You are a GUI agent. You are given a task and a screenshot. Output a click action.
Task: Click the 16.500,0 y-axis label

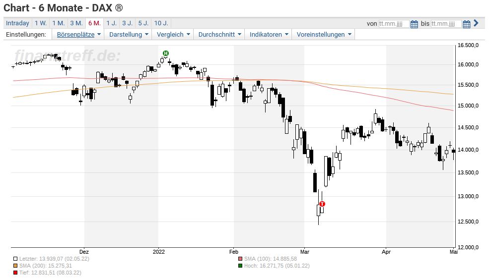[x=468, y=46]
